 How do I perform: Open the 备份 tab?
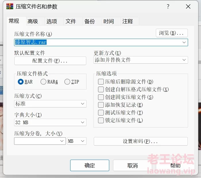[x=89, y=21]
